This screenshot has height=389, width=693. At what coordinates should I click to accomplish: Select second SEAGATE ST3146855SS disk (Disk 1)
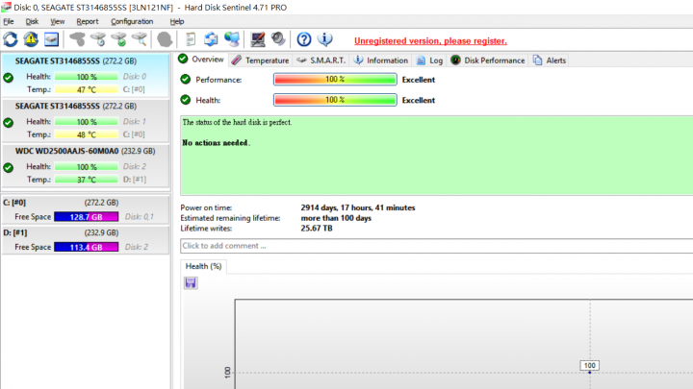[86, 120]
